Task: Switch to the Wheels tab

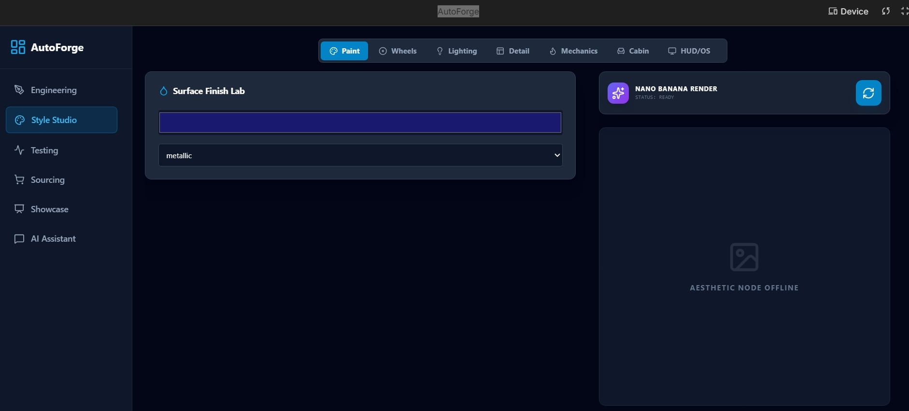Action: (x=398, y=51)
